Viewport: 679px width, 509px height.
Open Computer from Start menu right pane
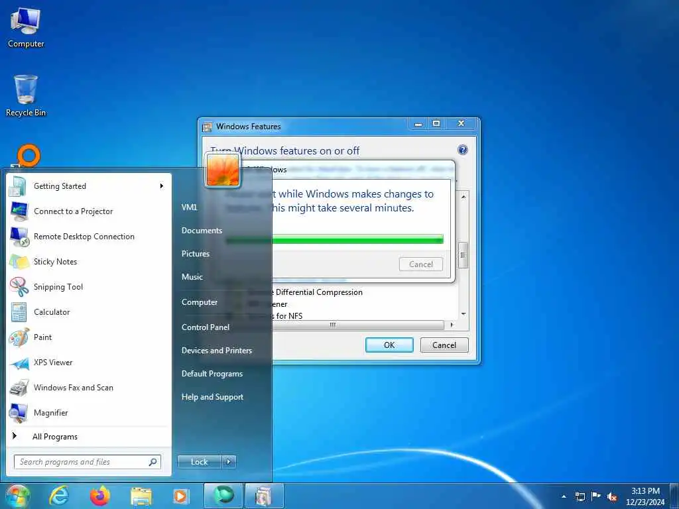(199, 302)
